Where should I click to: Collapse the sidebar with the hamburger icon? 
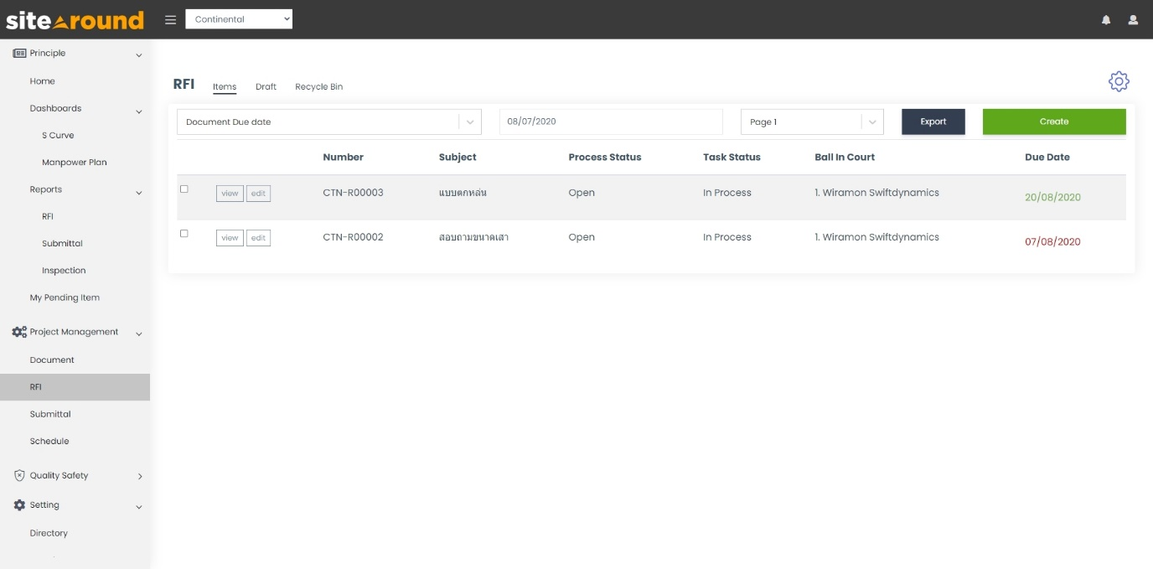point(170,20)
